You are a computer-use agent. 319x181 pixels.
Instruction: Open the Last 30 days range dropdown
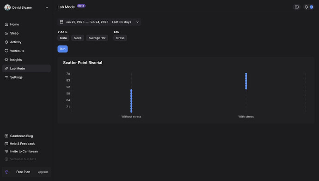click(125, 22)
